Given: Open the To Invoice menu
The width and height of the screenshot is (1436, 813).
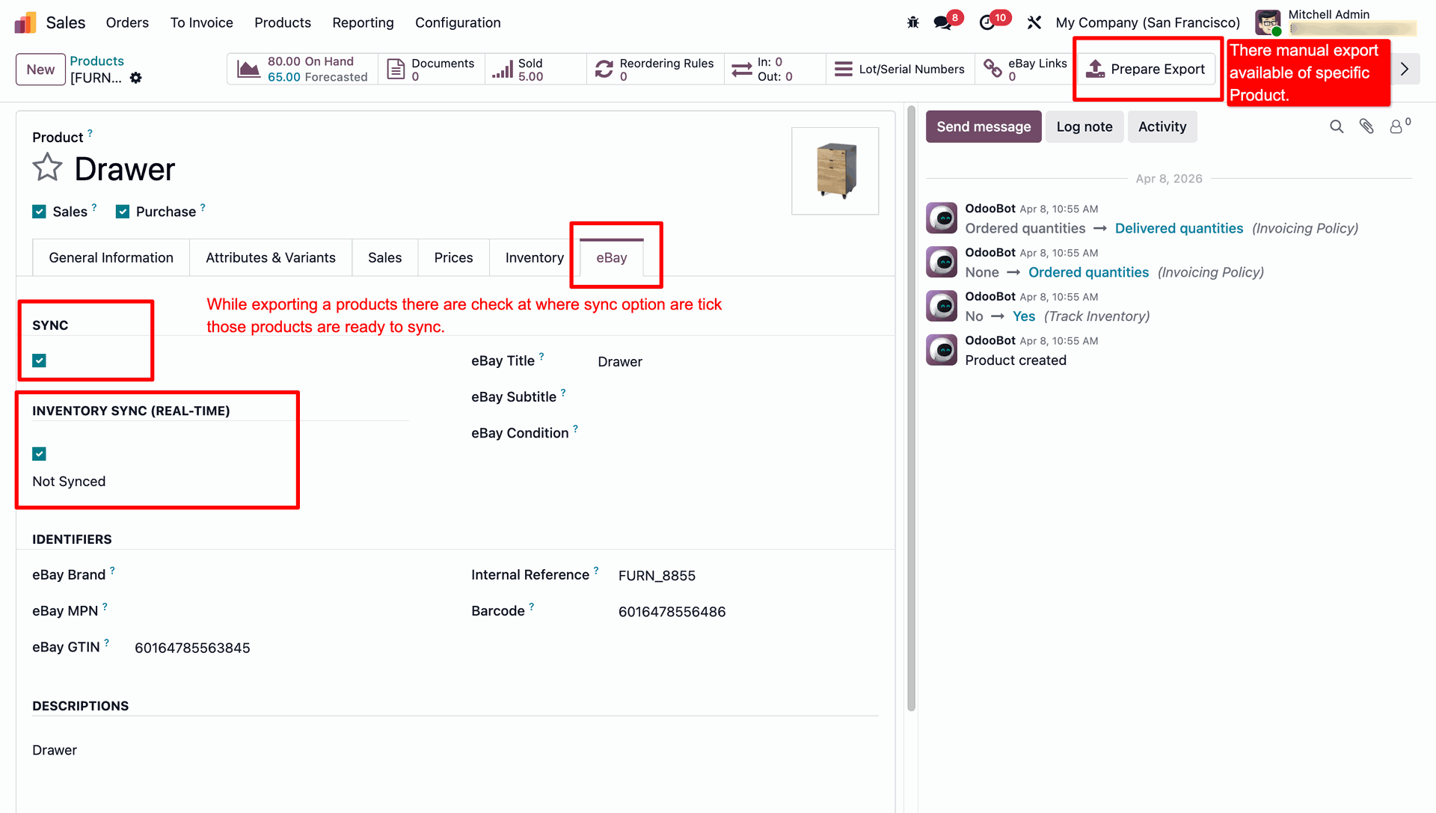Looking at the screenshot, I should point(202,22).
